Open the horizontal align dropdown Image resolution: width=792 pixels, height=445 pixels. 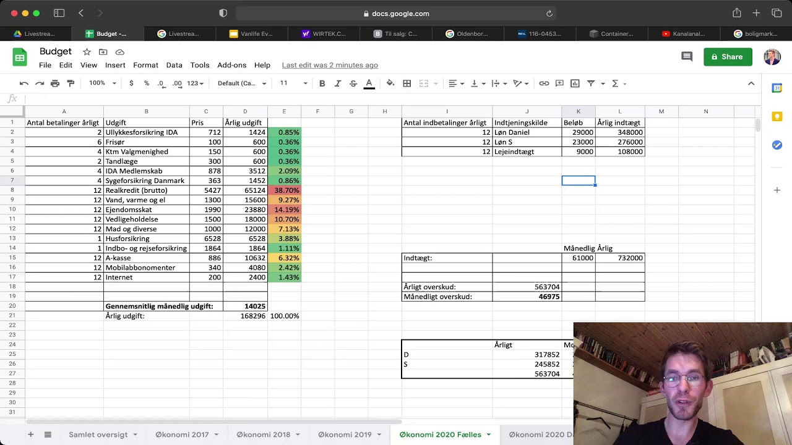[x=456, y=83]
